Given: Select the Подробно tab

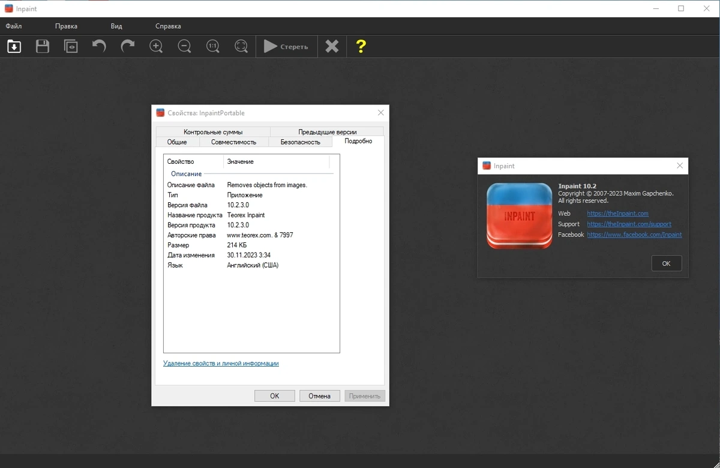Looking at the screenshot, I should click(x=358, y=141).
